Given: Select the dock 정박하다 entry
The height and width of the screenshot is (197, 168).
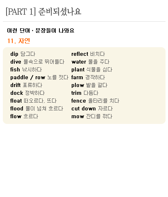Looking at the screenshot, I should [27, 93].
